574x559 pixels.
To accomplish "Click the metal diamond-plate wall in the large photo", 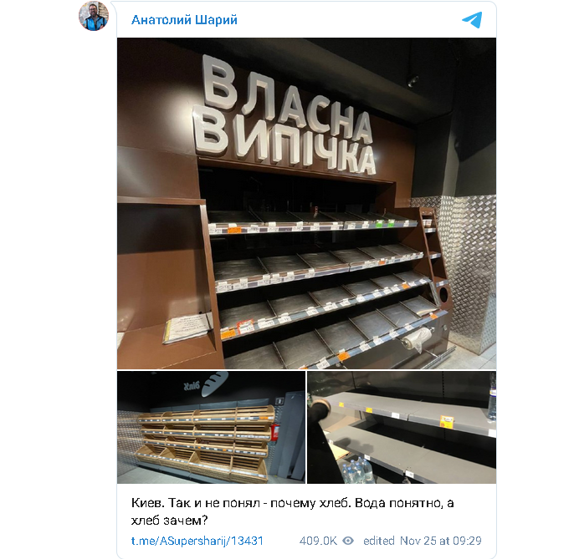I will point(467,271).
